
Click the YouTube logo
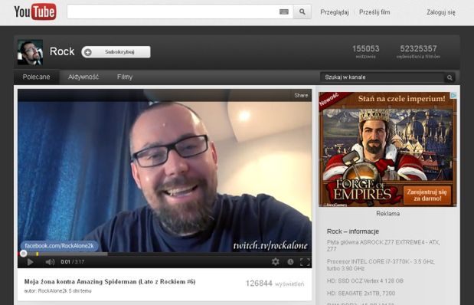pyautogui.click(x=35, y=11)
